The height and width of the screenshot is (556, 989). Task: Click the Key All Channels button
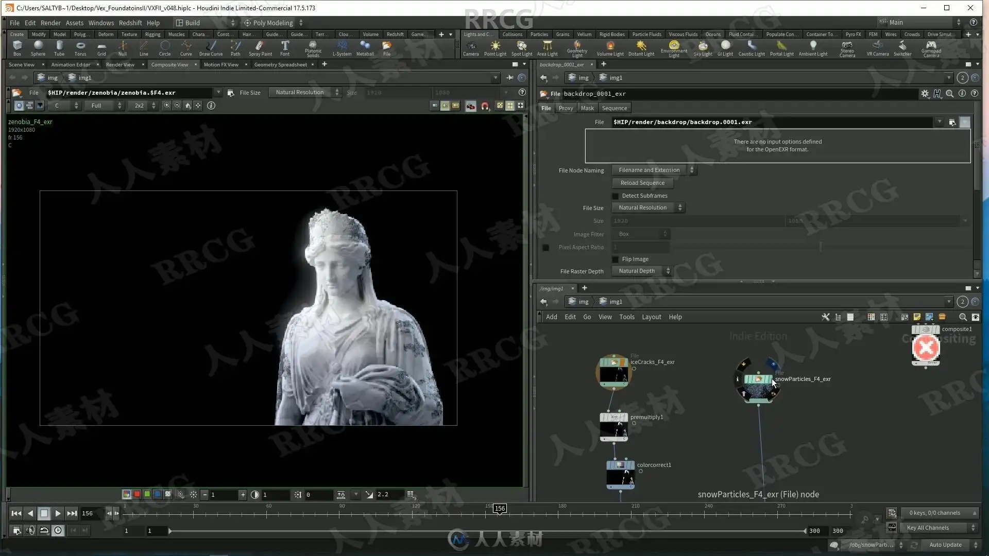928,528
